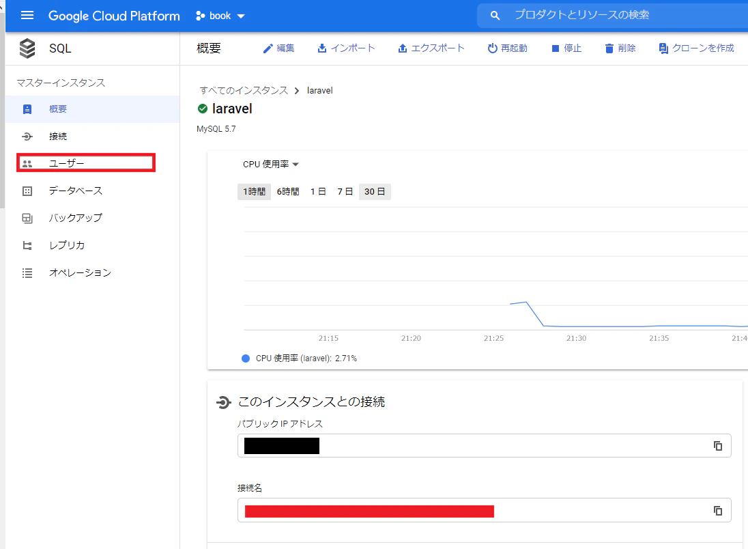Click the delete trash icon

609,48
